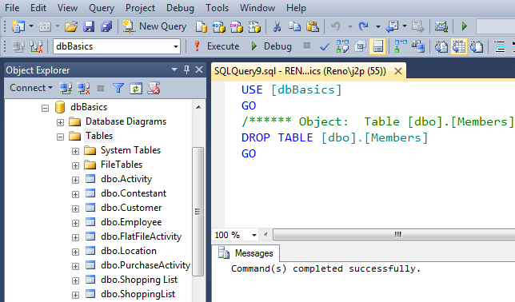The height and width of the screenshot is (302, 515).
Task: Click Object Explorer scroll up arrow
Action: click(198, 107)
